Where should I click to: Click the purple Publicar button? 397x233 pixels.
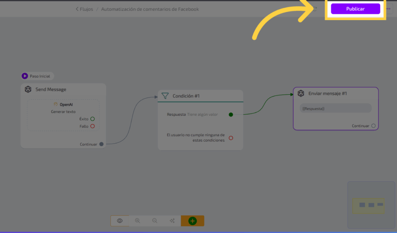point(355,9)
